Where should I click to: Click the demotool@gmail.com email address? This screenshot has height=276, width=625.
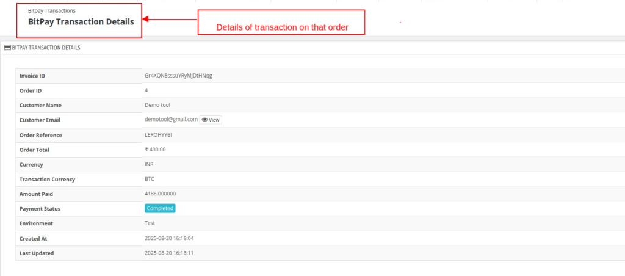pyautogui.click(x=171, y=119)
